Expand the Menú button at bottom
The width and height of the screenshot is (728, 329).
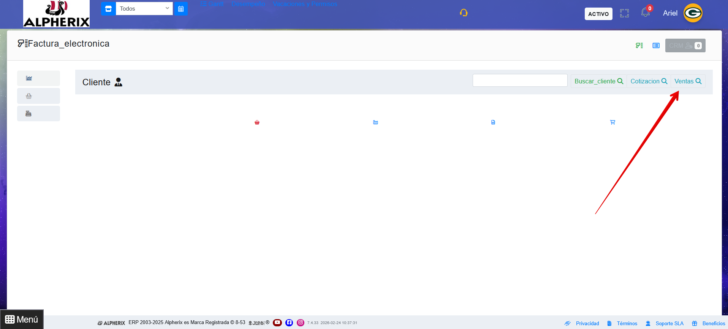click(22, 319)
